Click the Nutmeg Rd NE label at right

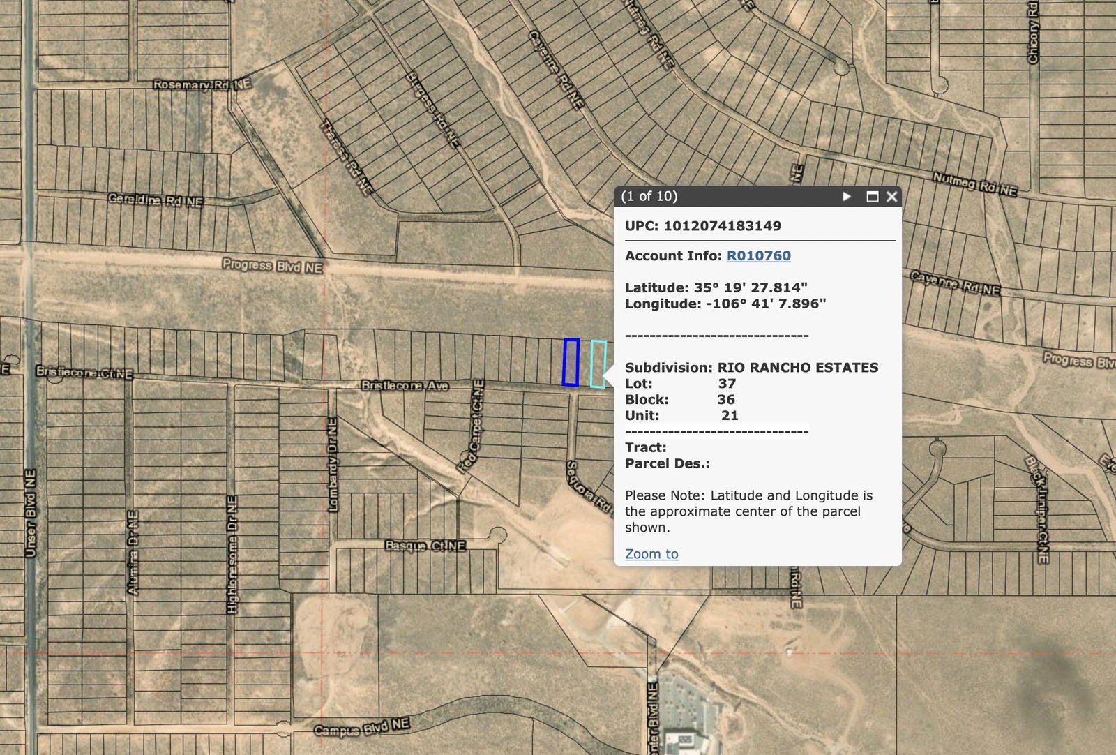pos(974,184)
